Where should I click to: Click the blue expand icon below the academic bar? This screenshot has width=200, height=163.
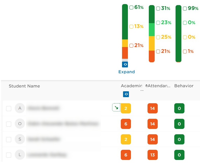pos(125,64)
